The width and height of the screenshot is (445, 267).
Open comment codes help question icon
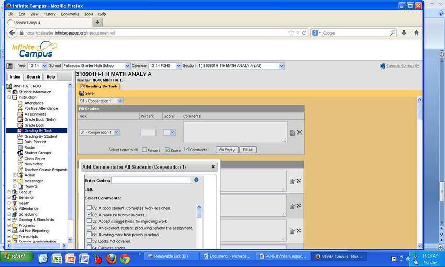click(196, 180)
